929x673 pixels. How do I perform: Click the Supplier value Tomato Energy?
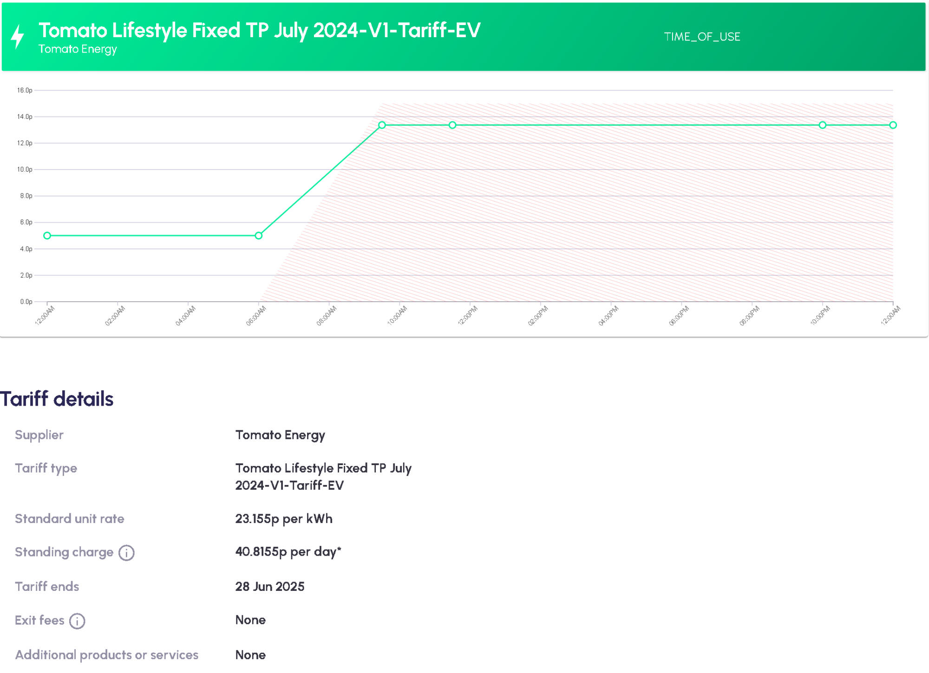tap(280, 435)
